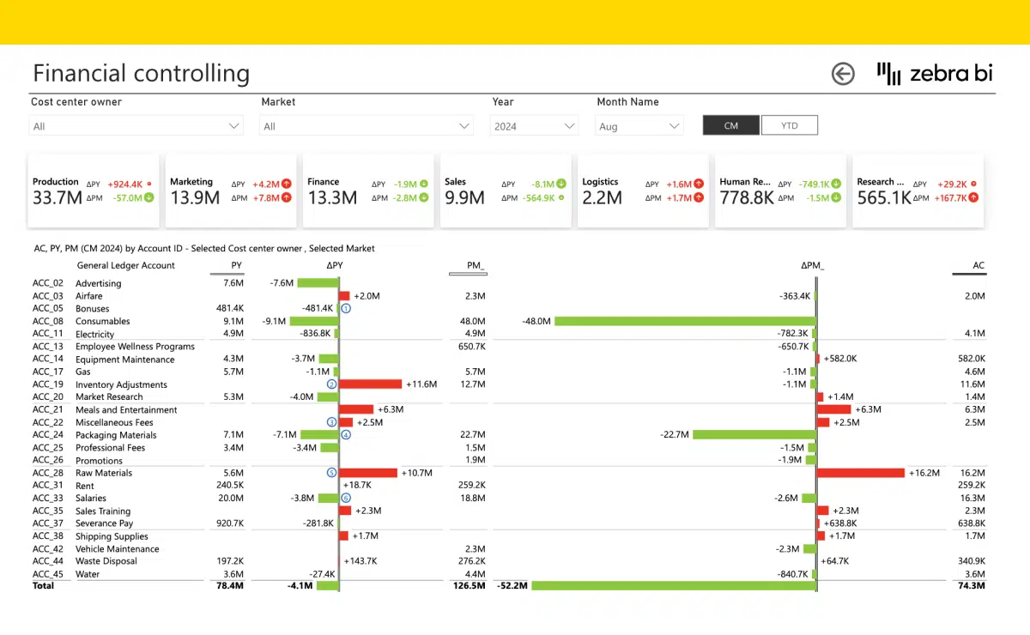Click comment marker 3 near Miscellaneous Fees
The image size is (1030, 635).
click(x=331, y=420)
